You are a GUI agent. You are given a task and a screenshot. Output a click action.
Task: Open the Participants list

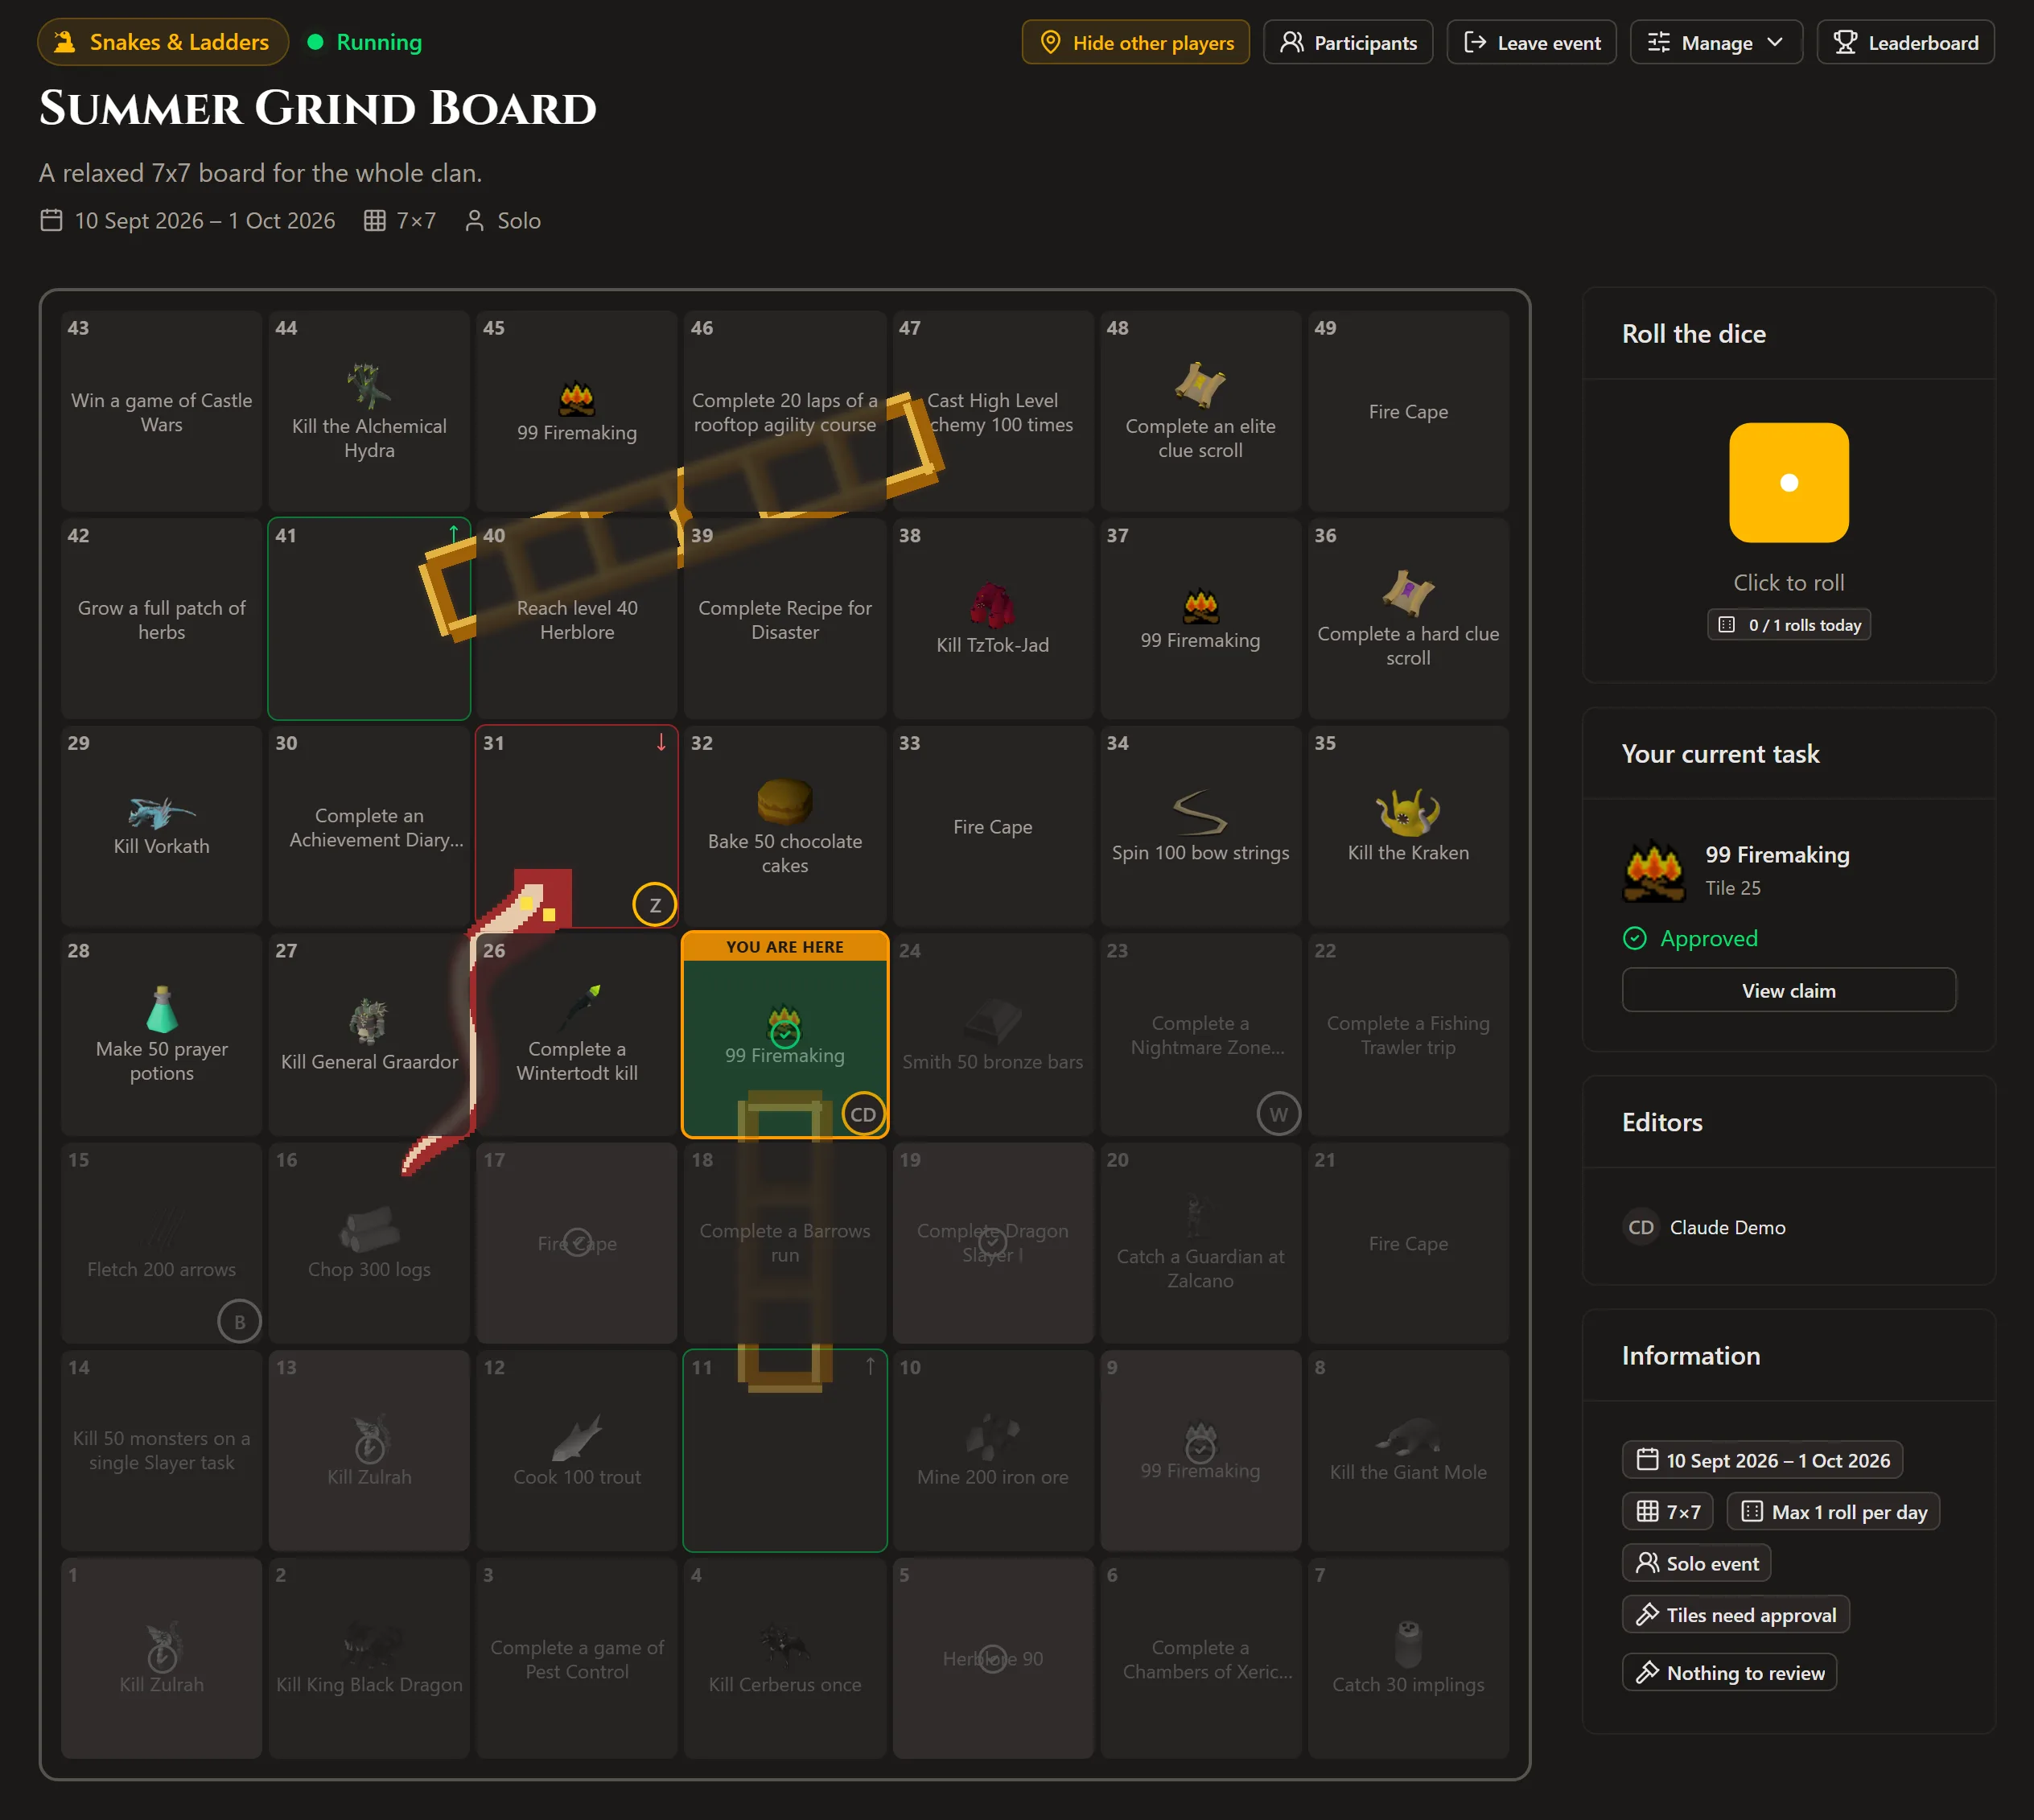click(1347, 42)
